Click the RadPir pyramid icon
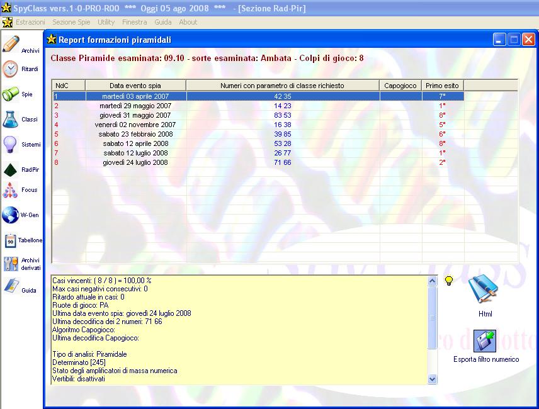Image resolution: width=539 pixels, height=409 pixels. click(11, 169)
